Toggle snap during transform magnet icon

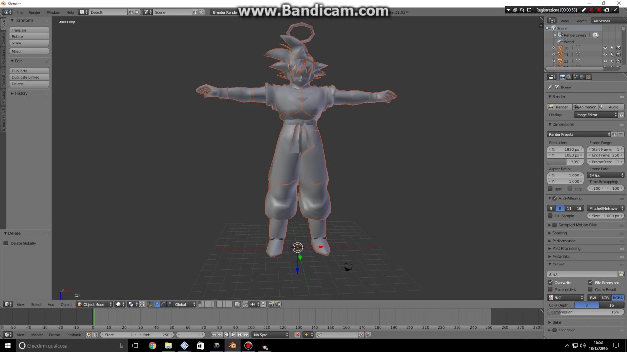pos(245,304)
